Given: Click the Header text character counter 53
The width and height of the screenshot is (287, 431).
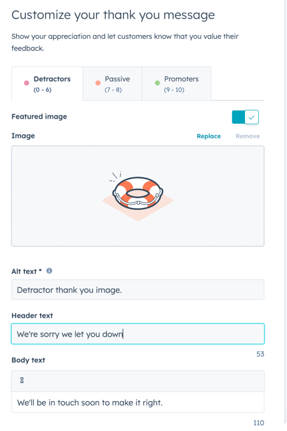Looking at the screenshot, I should pyautogui.click(x=260, y=354).
